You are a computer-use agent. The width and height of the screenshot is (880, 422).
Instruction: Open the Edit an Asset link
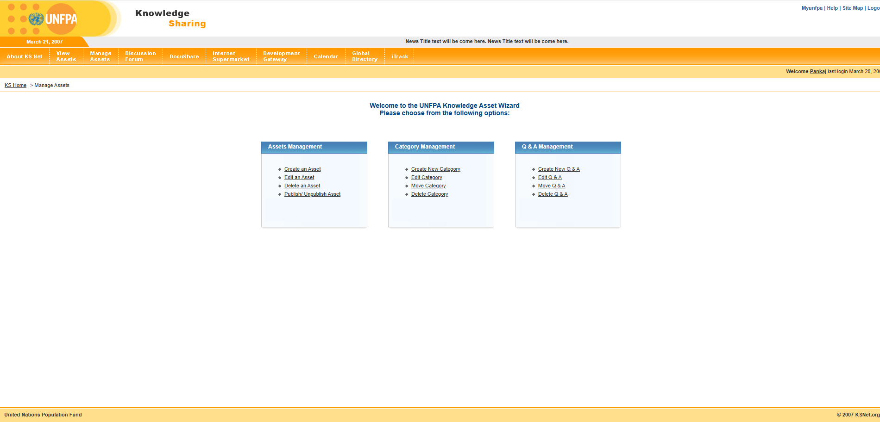(299, 178)
